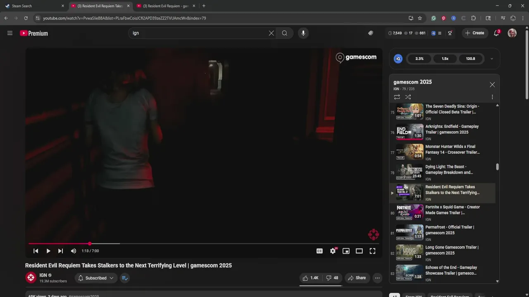Click the Pinterest extension icon in Chrome
This screenshot has height=297, width=529.
tap(443, 18)
